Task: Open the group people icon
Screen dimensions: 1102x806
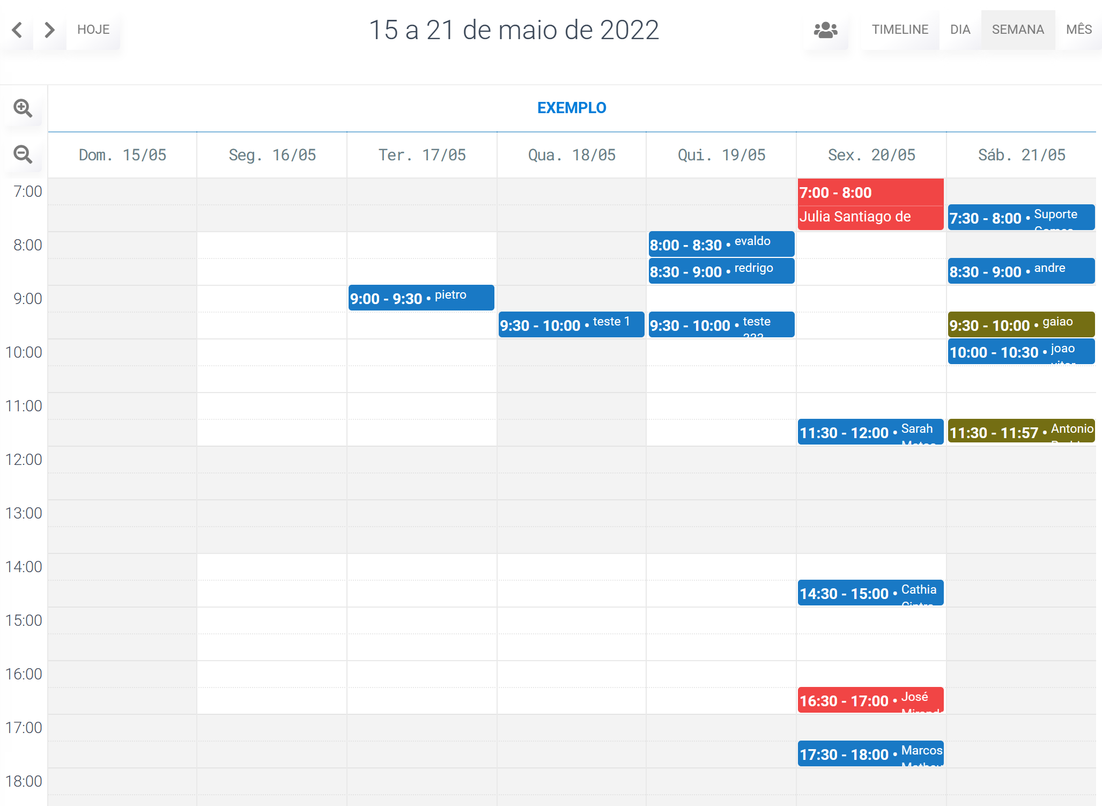Action: point(826,29)
